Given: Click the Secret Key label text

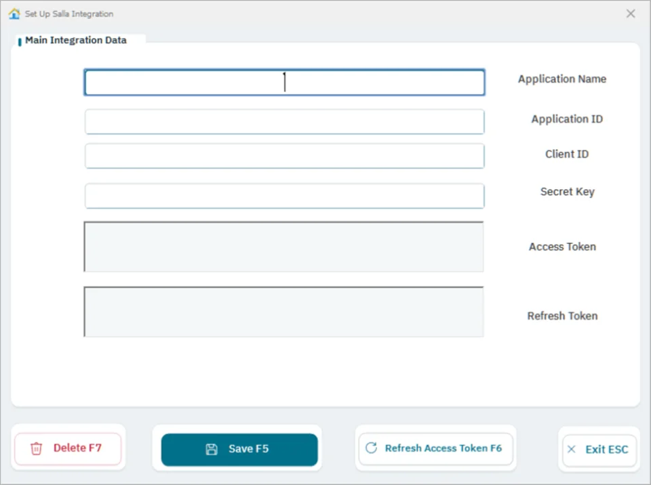Looking at the screenshot, I should (567, 192).
